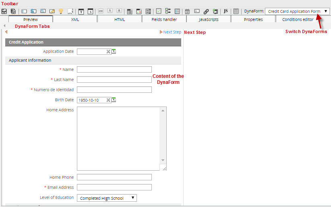Open calendar picker for Birth Date

pos(114,100)
